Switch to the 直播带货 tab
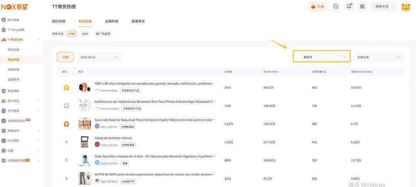 point(138,21)
